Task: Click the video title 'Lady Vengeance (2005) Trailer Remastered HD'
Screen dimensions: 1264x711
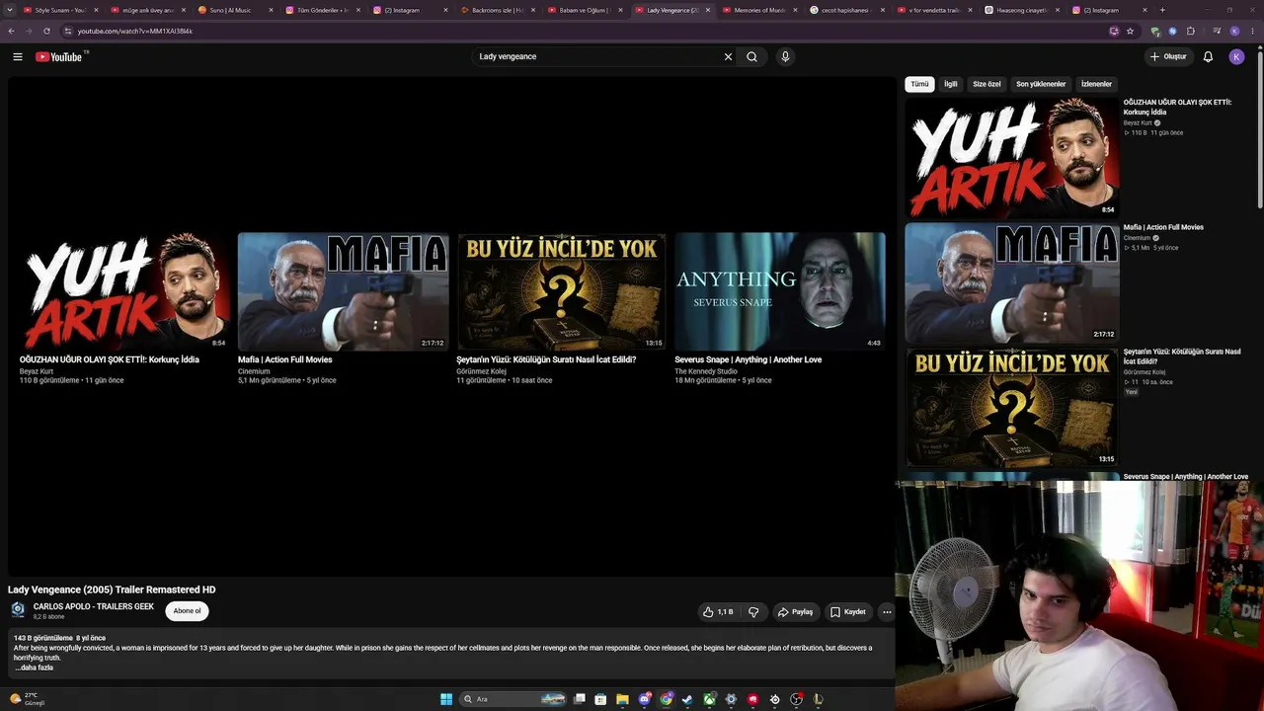Action: (112, 590)
